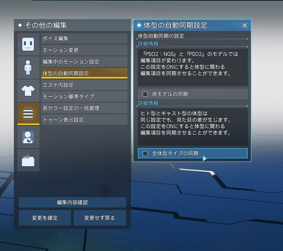Select the face editing category icon

[28, 44]
